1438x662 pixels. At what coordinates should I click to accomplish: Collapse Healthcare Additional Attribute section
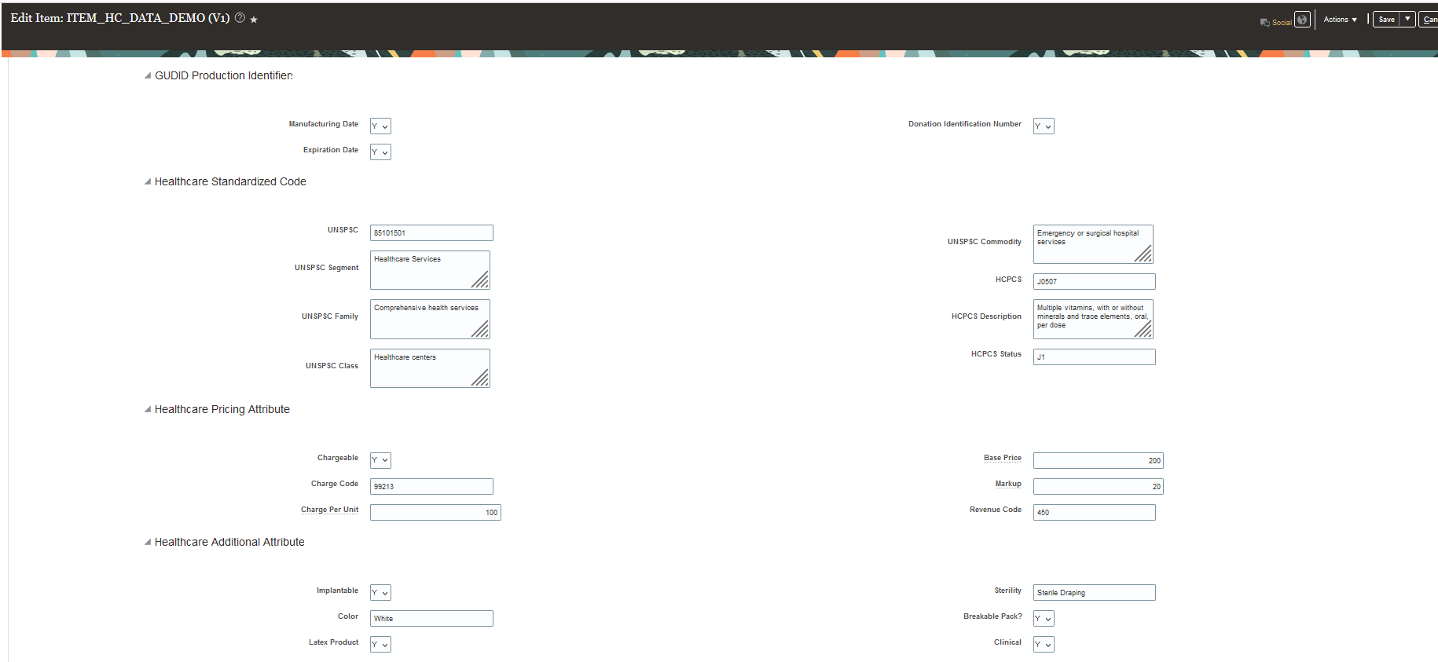(x=148, y=542)
